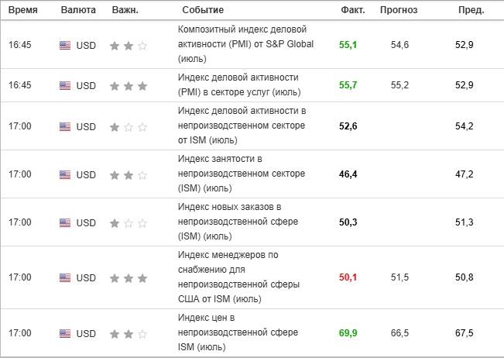
Task: Click the three stars in ISM purchasing managers row
Action: point(129,277)
